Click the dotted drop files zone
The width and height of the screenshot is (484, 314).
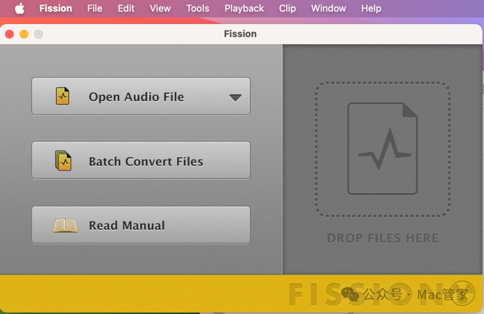[x=382, y=149]
